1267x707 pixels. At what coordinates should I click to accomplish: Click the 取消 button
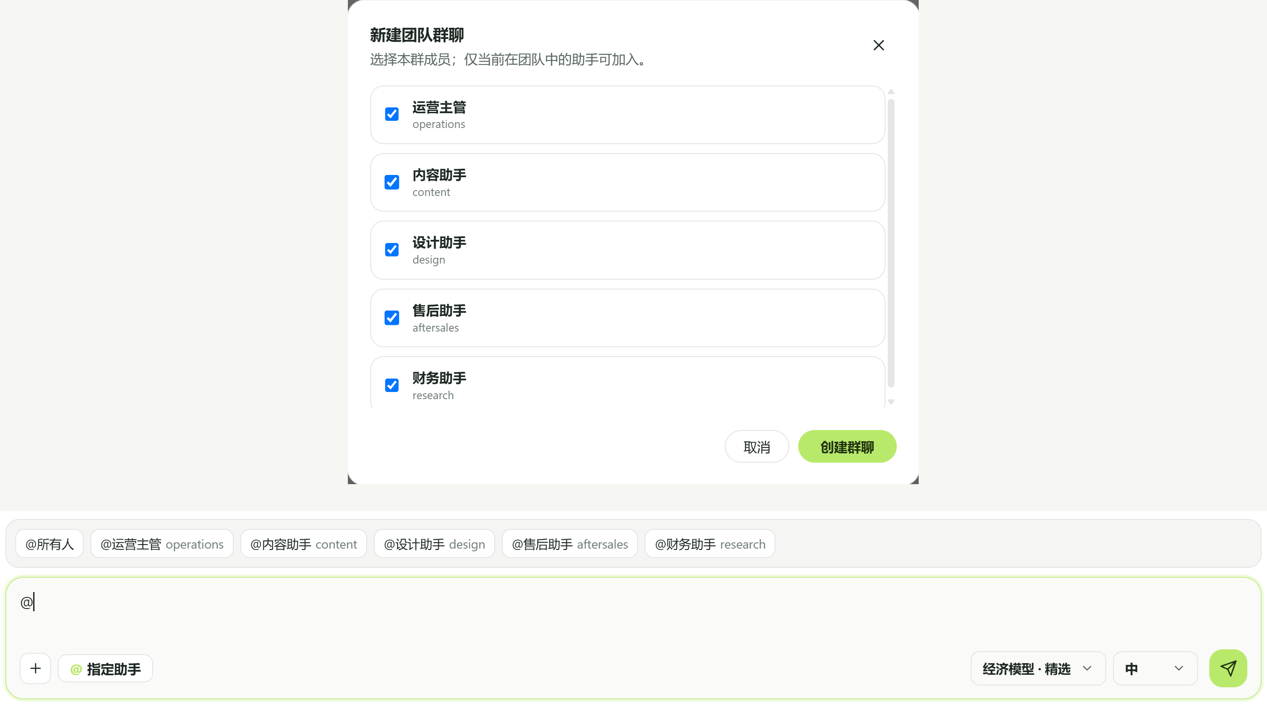point(757,447)
